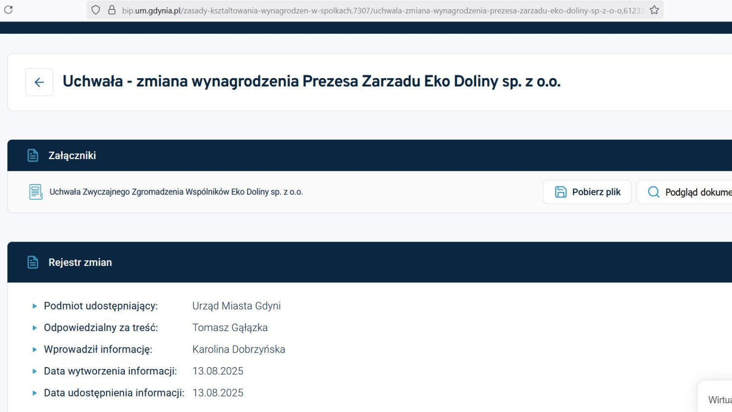The image size is (732, 412).
Task: Go back using the left arrow button
Action: pos(39,82)
